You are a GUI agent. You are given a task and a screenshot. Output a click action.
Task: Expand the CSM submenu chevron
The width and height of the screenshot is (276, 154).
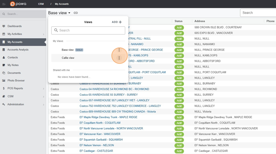pos(44,96)
